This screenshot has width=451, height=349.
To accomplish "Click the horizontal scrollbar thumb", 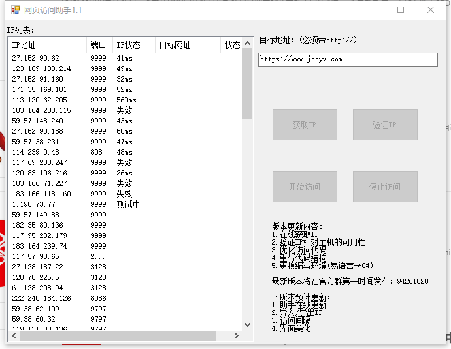I will coord(118,335).
